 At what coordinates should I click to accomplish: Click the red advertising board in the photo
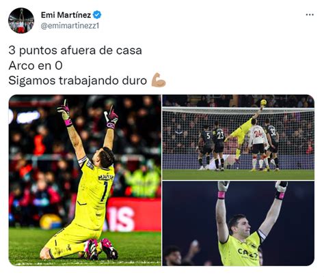pos(133,215)
